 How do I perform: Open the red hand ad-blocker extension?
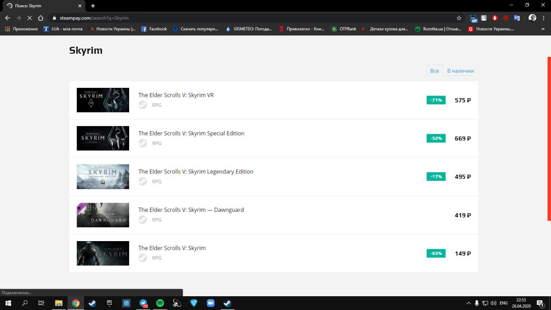coord(495,18)
